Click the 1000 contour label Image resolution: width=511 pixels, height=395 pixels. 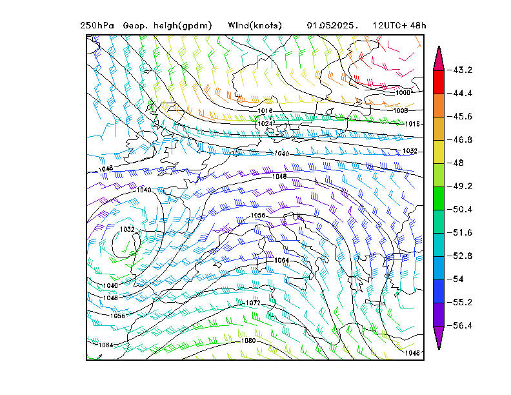coord(403,93)
